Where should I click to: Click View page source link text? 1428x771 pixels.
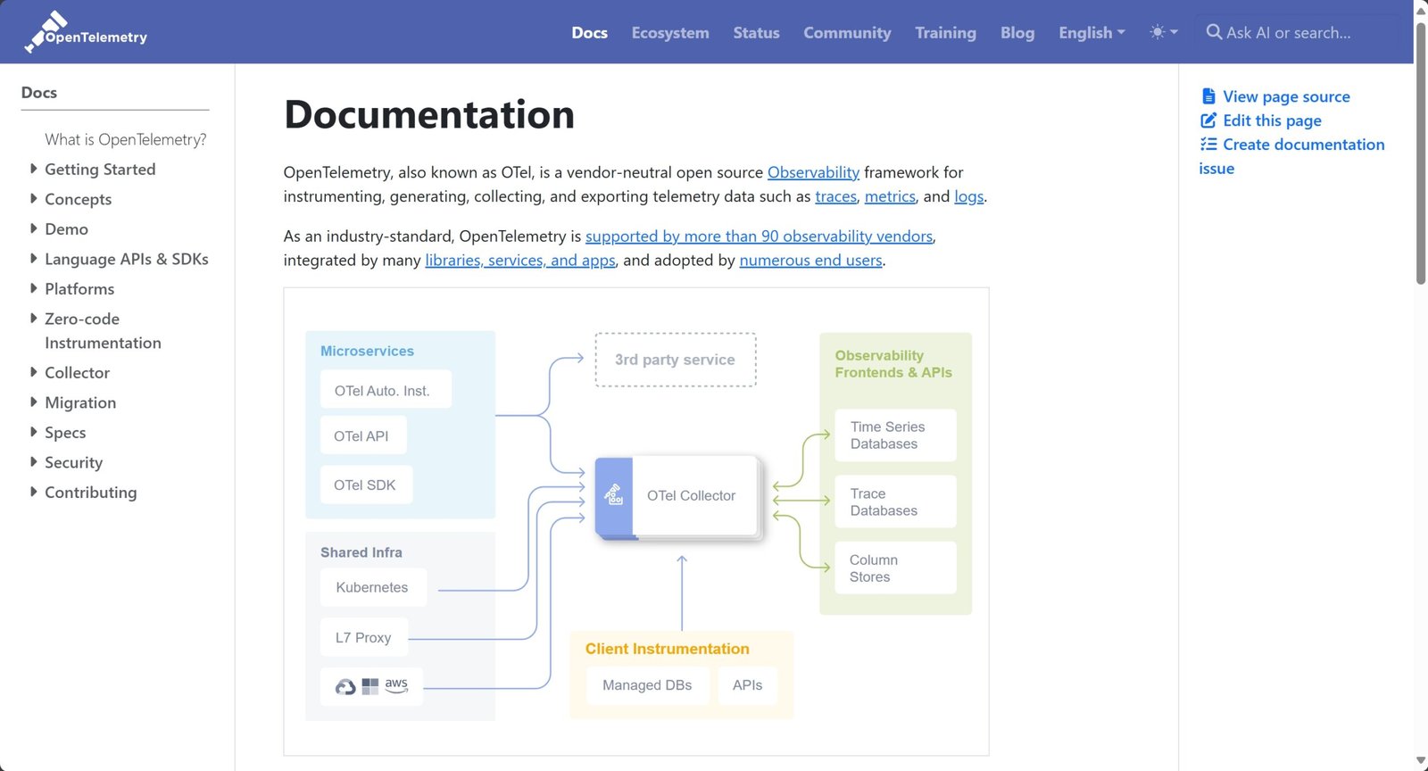[1286, 96]
